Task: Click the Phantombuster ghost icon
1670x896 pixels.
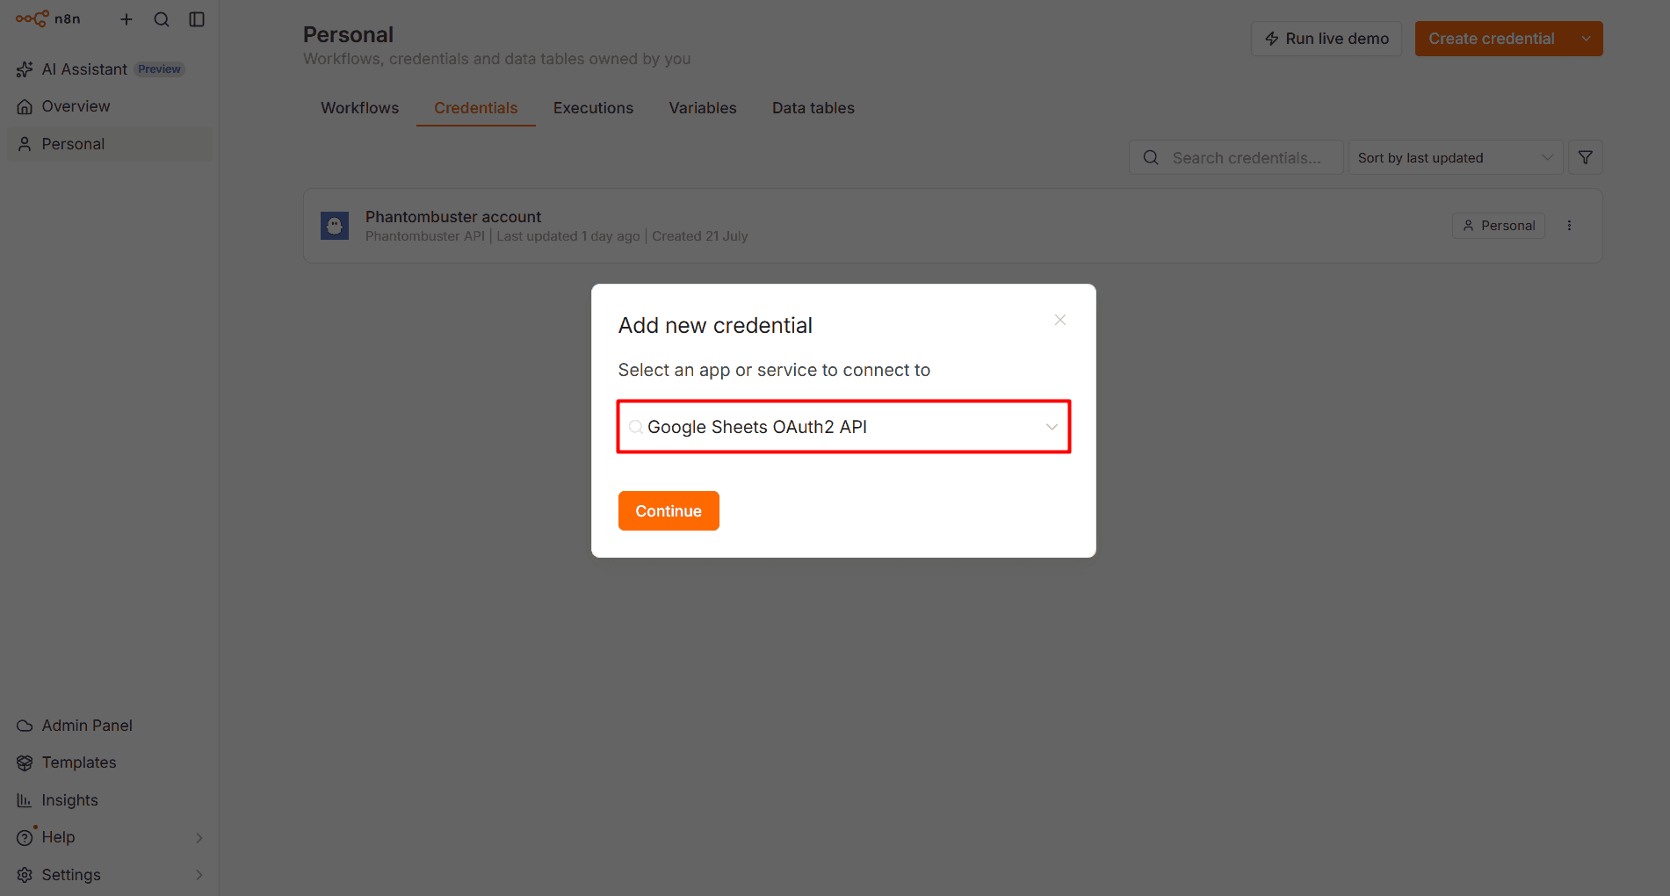Action: (x=335, y=226)
